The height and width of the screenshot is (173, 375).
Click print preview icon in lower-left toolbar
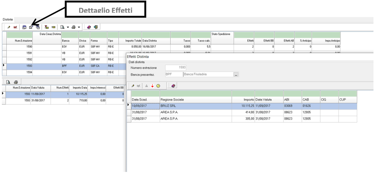[8, 81]
